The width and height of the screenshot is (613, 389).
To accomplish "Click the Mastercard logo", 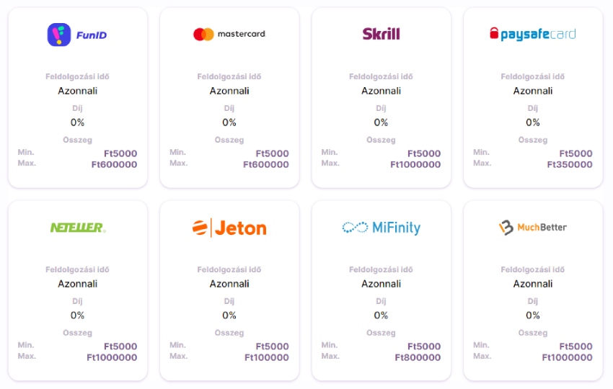I will point(229,34).
